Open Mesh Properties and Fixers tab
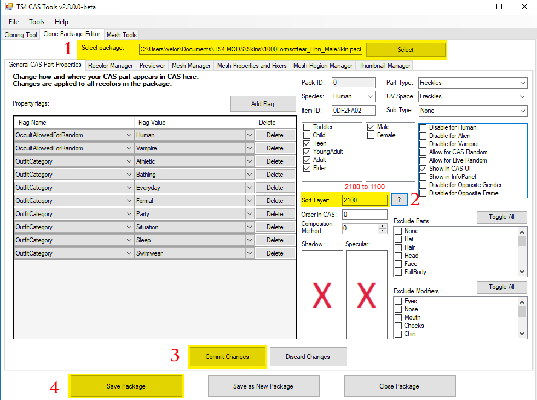This screenshot has height=400, width=537. point(252,66)
